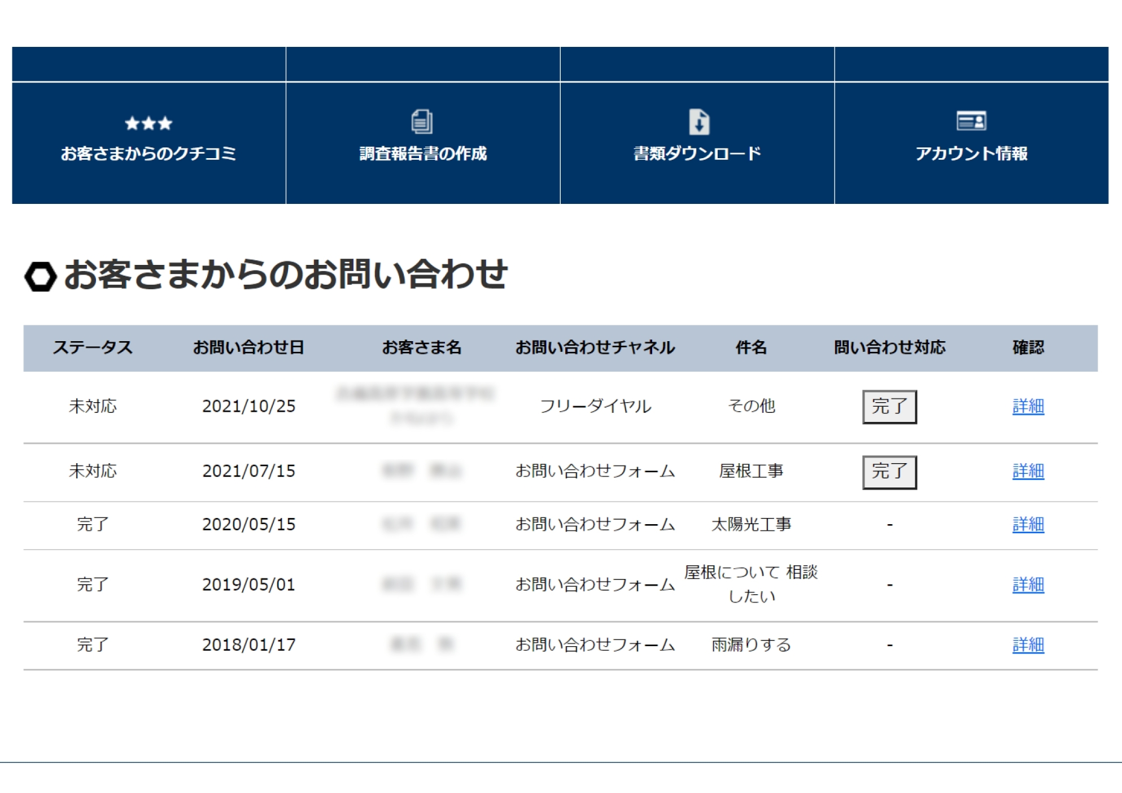Click the document download arrow icon

(x=698, y=121)
